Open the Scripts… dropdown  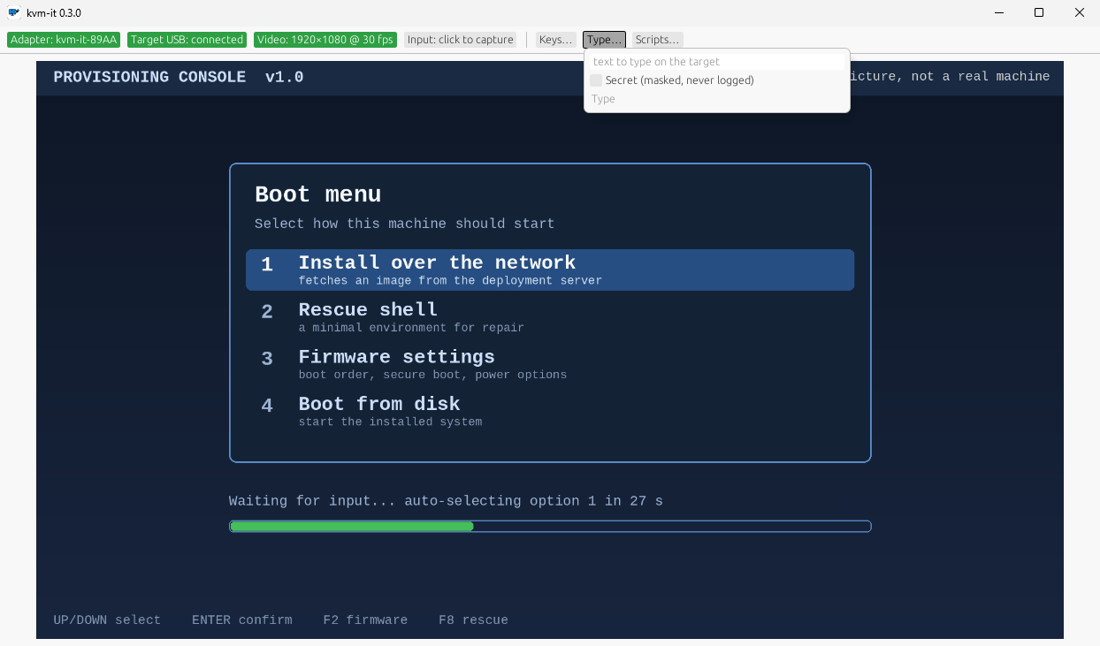[657, 40]
